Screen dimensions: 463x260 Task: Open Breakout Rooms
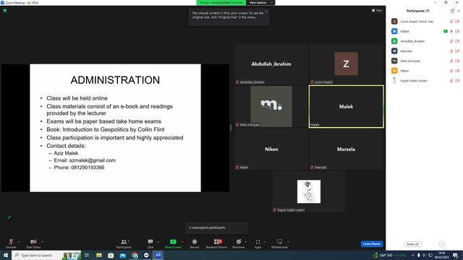pyautogui.click(x=217, y=243)
